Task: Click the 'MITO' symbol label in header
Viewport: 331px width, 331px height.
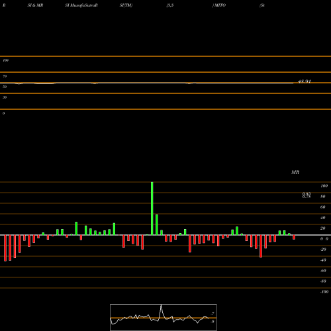Action: pyautogui.click(x=220, y=5)
